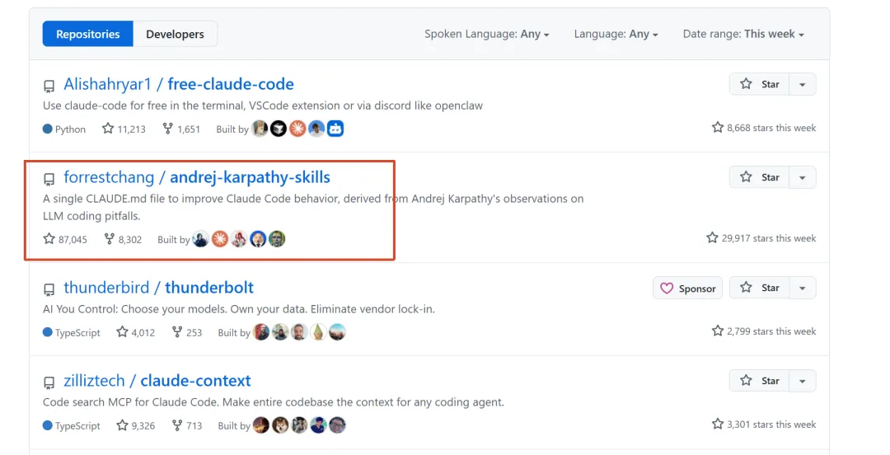Click second contributor avatar of thunderbolt

(x=280, y=331)
